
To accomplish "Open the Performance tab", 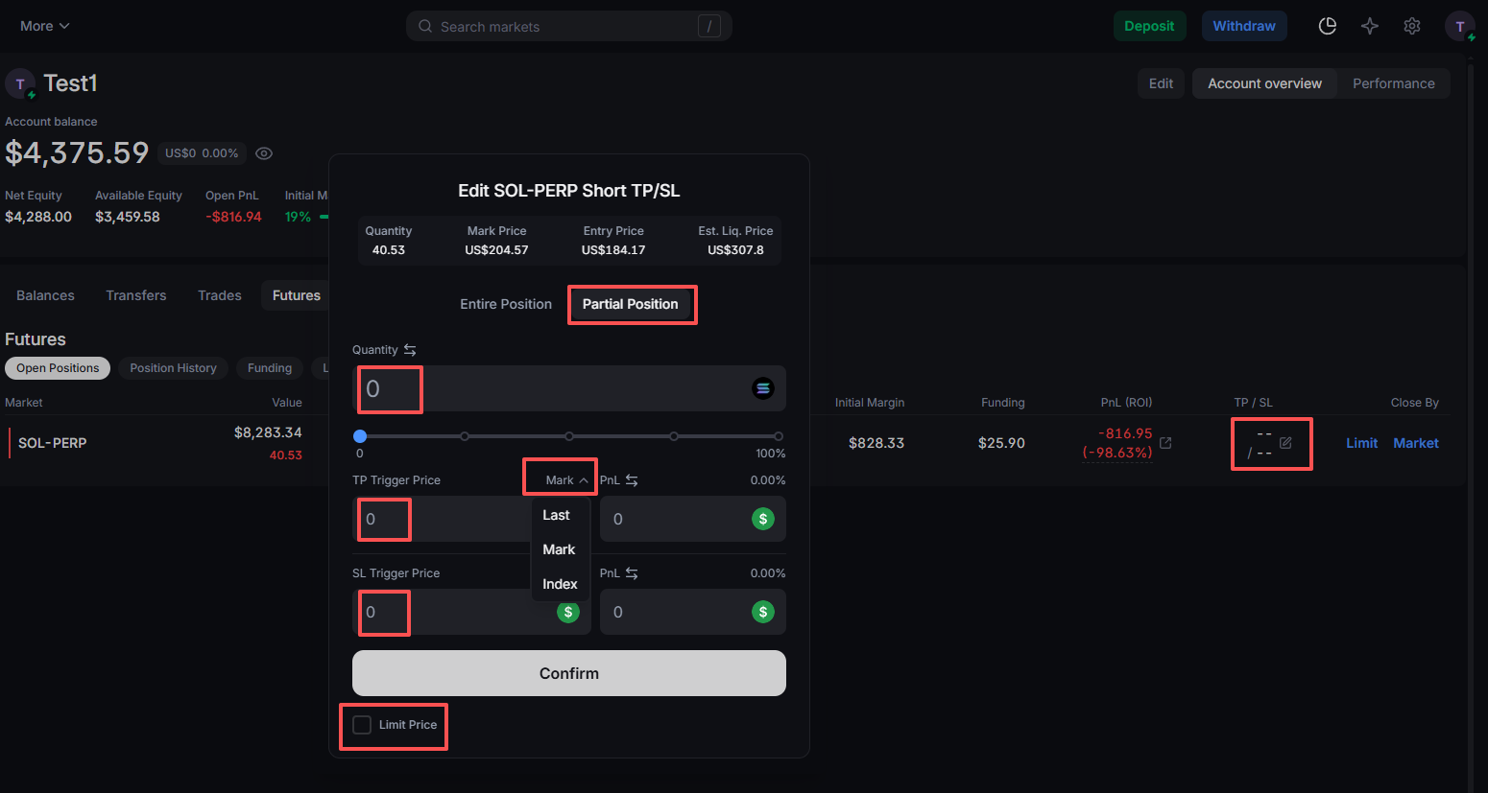I will coord(1393,83).
